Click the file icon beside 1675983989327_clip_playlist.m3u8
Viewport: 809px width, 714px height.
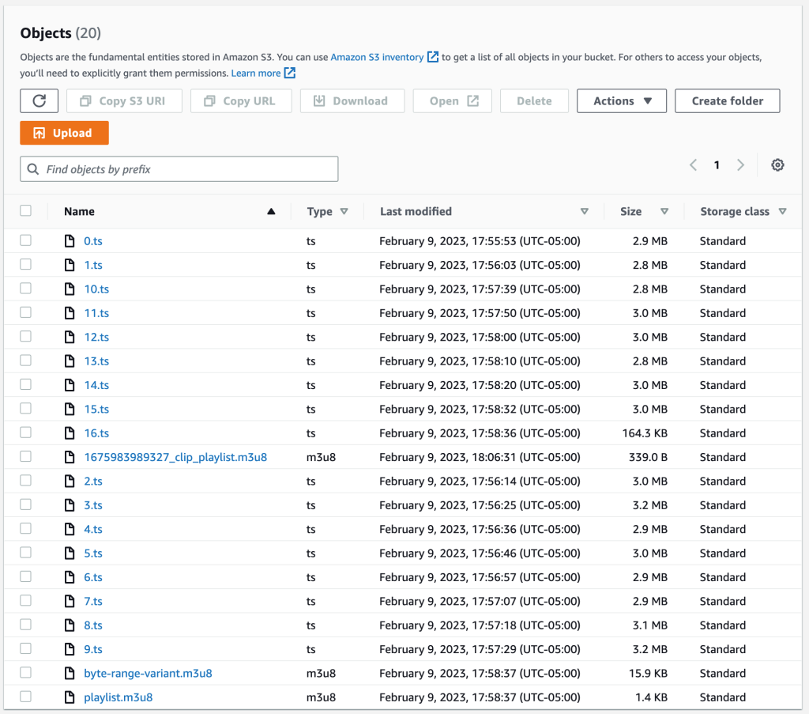[x=70, y=457]
